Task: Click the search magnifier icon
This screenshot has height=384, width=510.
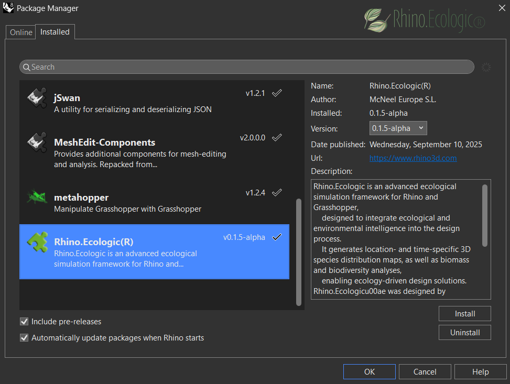Action: 27,67
